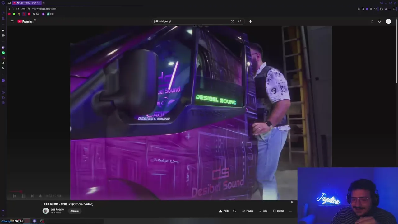Dislike the video with thumbs-down
The height and width of the screenshot is (224, 398).
[234, 211]
